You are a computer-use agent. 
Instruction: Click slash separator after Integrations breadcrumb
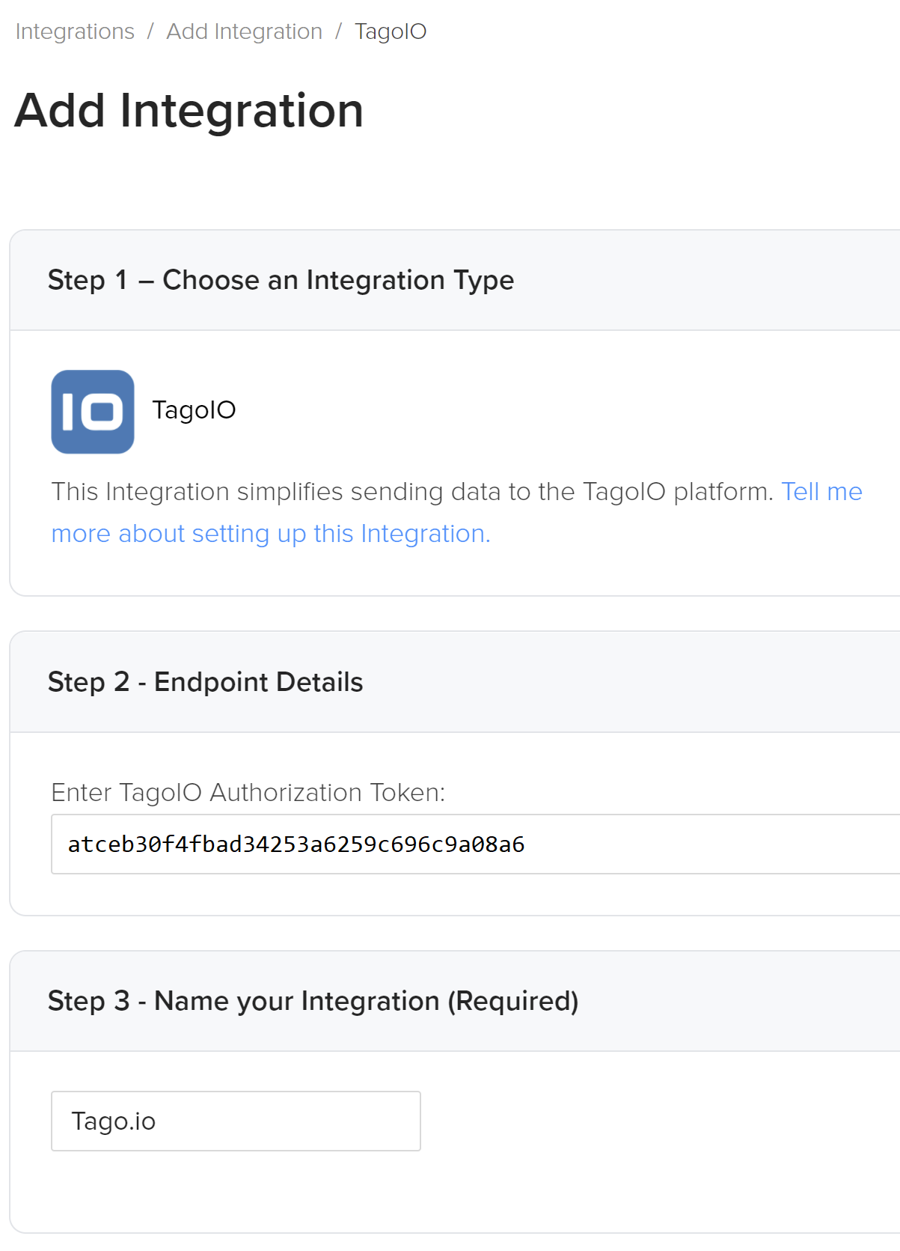(x=150, y=31)
